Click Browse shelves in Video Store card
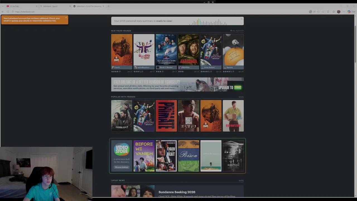The width and height of the screenshot is (357, 201). [122, 167]
